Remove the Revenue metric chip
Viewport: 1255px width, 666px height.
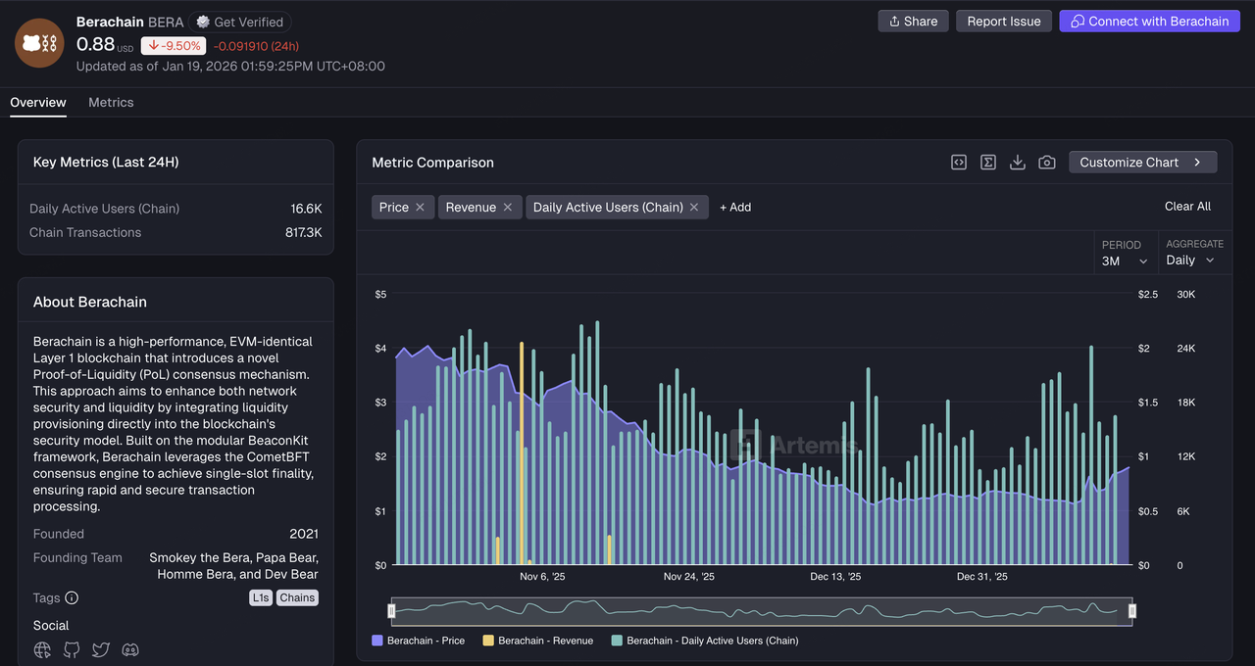(508, 207)
